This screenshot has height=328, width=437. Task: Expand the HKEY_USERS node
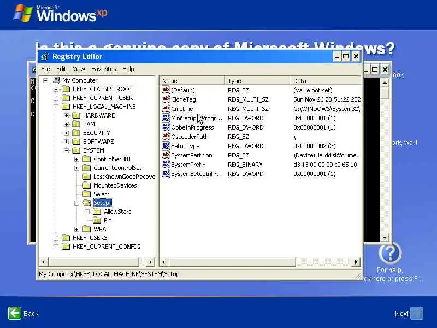[x=56, y=238]
